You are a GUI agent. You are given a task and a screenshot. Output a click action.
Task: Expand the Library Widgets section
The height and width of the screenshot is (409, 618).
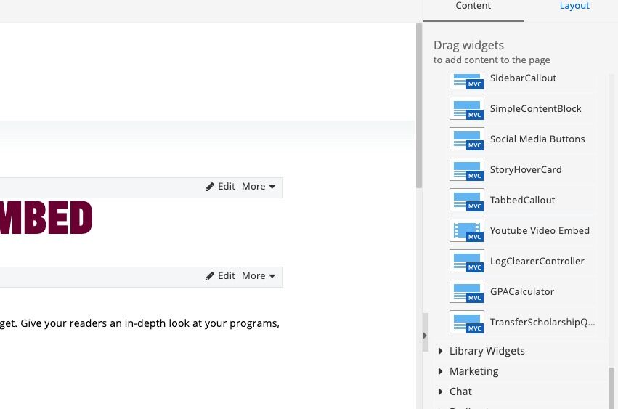[x=481, y=351]
